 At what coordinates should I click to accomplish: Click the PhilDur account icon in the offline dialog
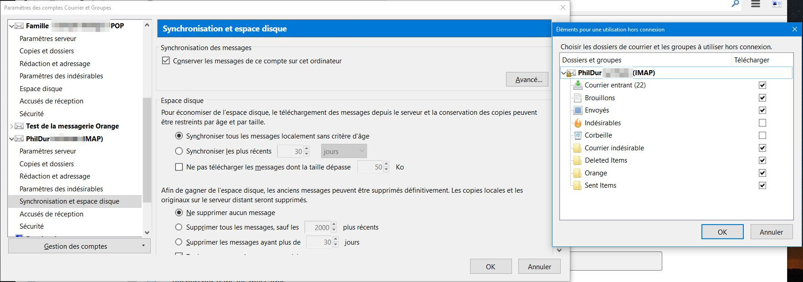[571, 73]
